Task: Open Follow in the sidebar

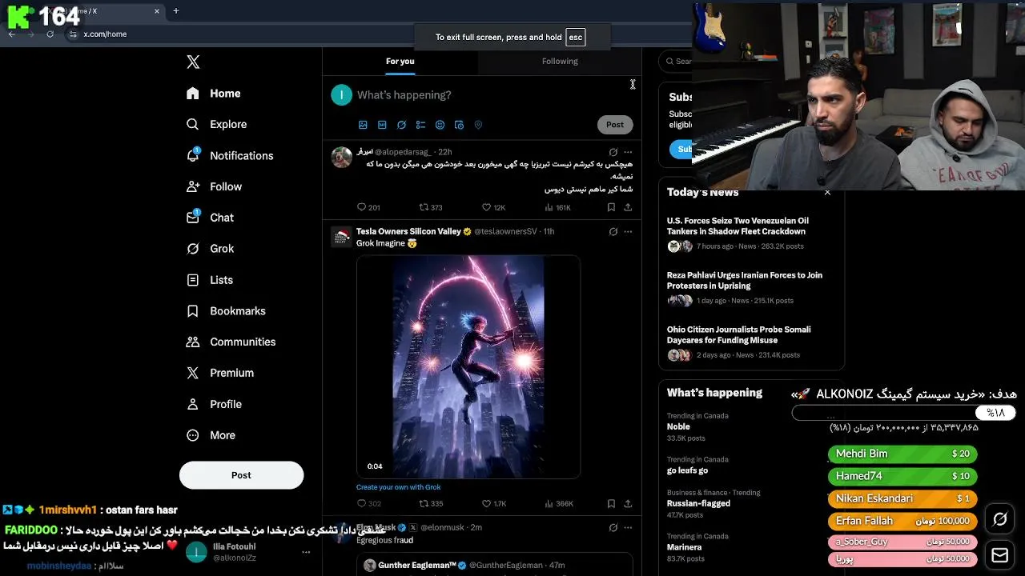Action: pyautogui.click(x=214, y=186)
